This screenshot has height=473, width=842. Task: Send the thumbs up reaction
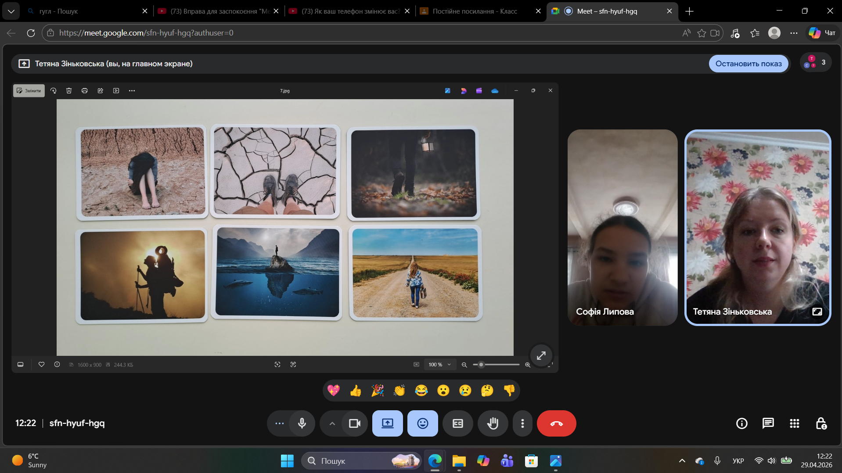click(x=356, y=391)
